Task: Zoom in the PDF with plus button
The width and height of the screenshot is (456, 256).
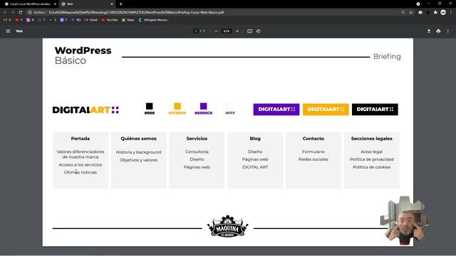Action: 237,31
